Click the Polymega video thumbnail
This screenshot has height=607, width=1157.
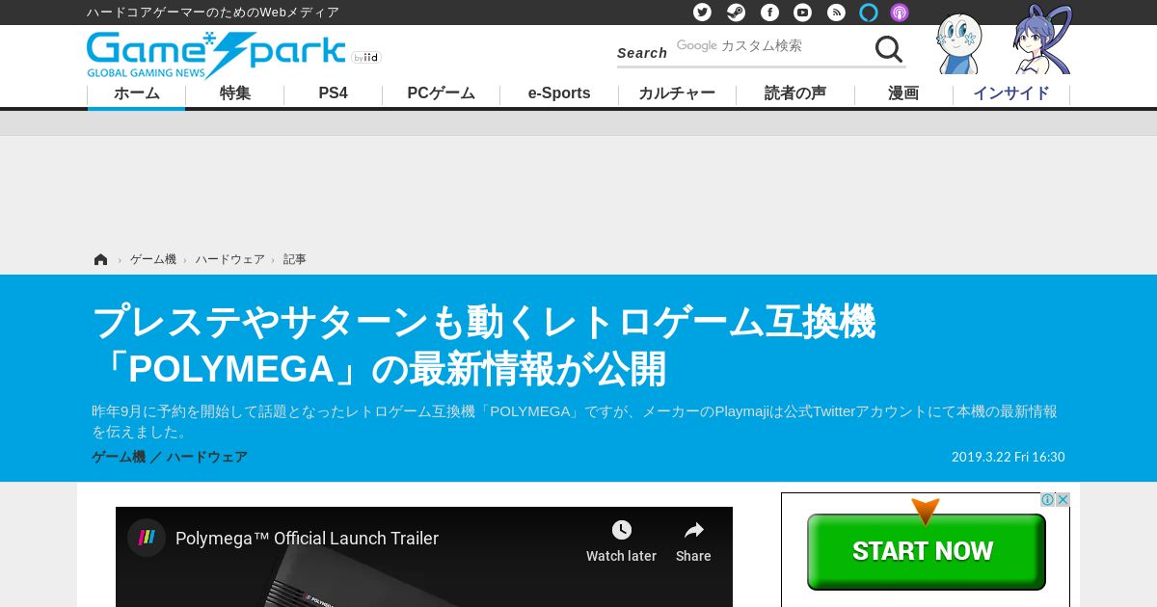424,557
